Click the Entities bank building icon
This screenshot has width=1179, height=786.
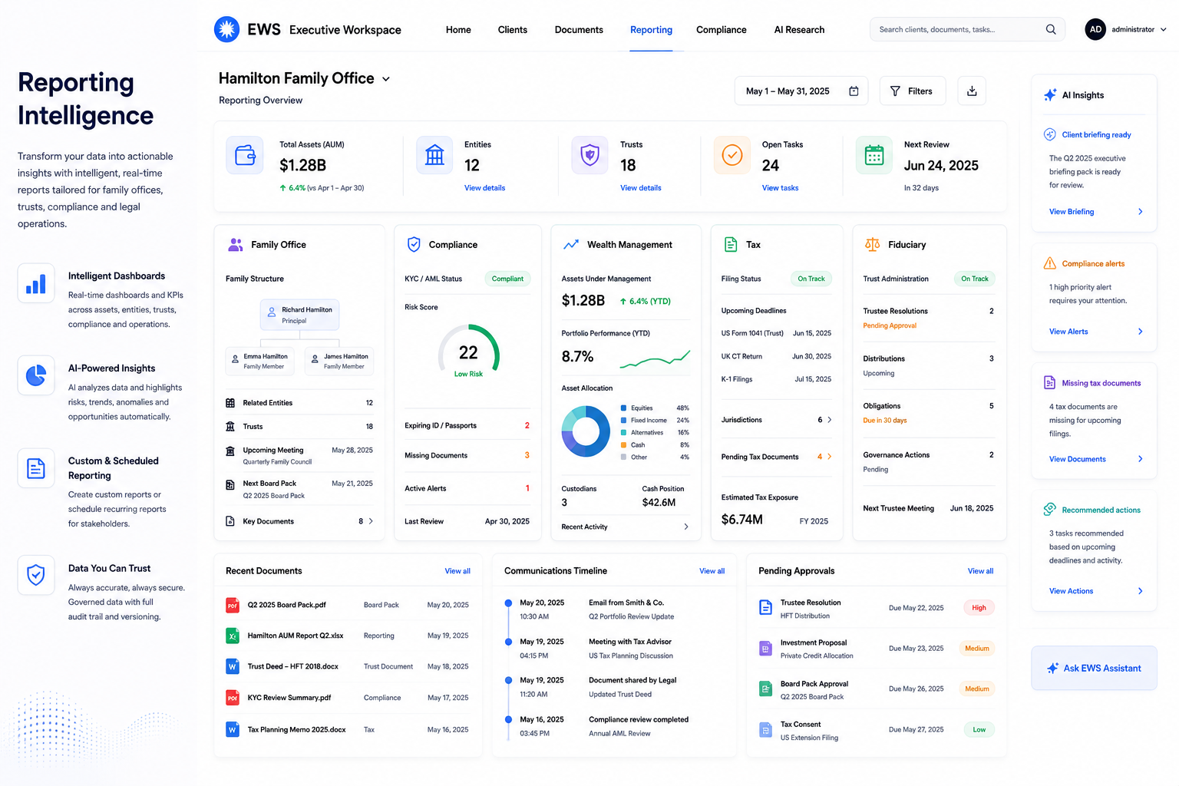pos(434,155)
